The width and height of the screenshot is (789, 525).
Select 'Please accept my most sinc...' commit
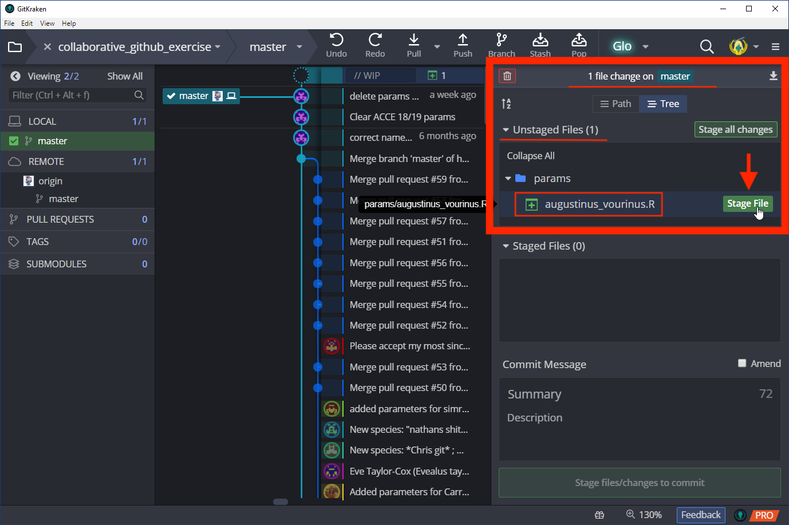pos(410,346)
